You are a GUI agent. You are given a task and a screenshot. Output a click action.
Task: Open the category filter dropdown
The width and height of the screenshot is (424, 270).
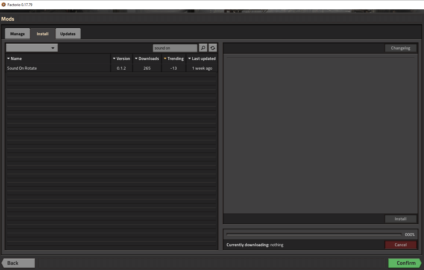pyautogui.click(x=32, y=48)
